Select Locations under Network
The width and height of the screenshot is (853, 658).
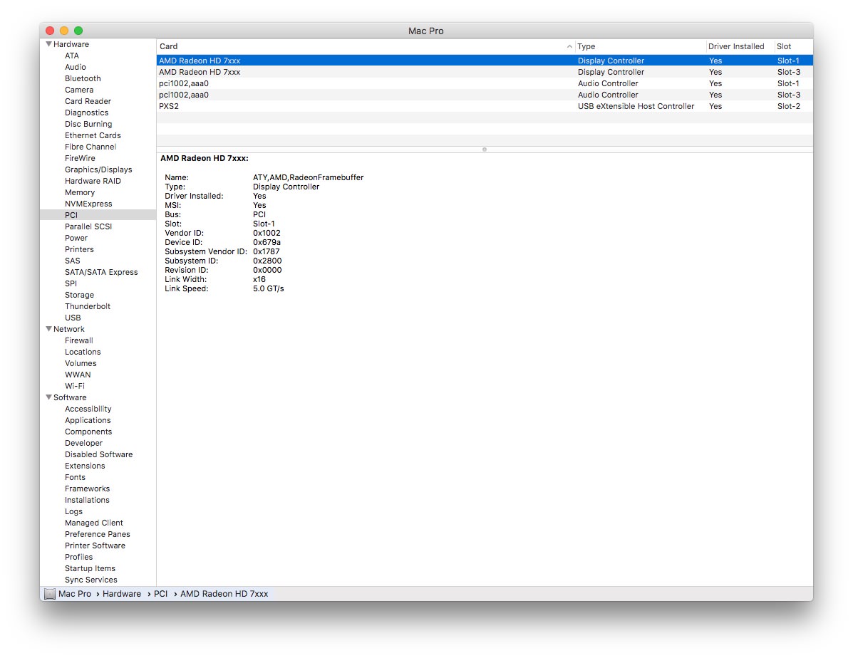coord(83,352)
